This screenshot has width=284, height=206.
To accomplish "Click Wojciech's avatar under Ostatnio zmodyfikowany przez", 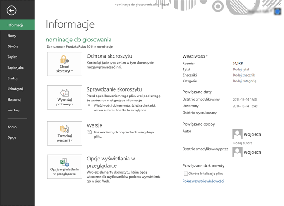I will click(237, 152).
